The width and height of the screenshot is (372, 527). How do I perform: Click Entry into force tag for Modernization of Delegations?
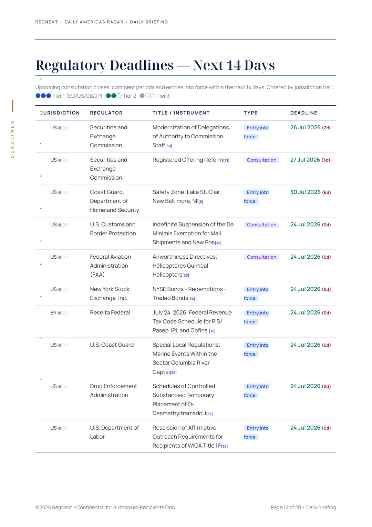click(256, 132)
